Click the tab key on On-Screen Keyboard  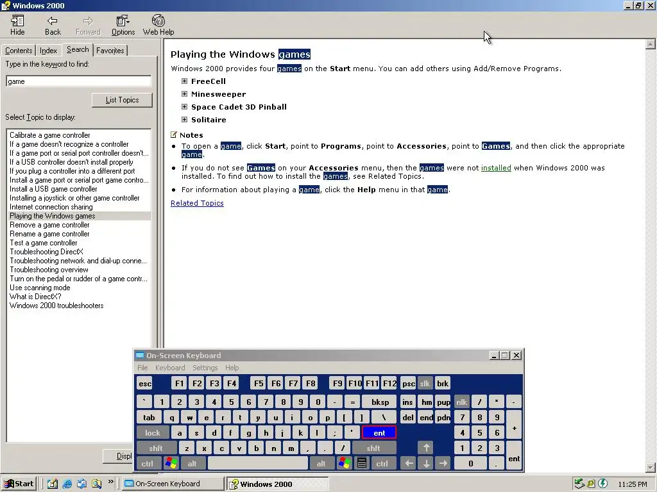coord(149,418)
